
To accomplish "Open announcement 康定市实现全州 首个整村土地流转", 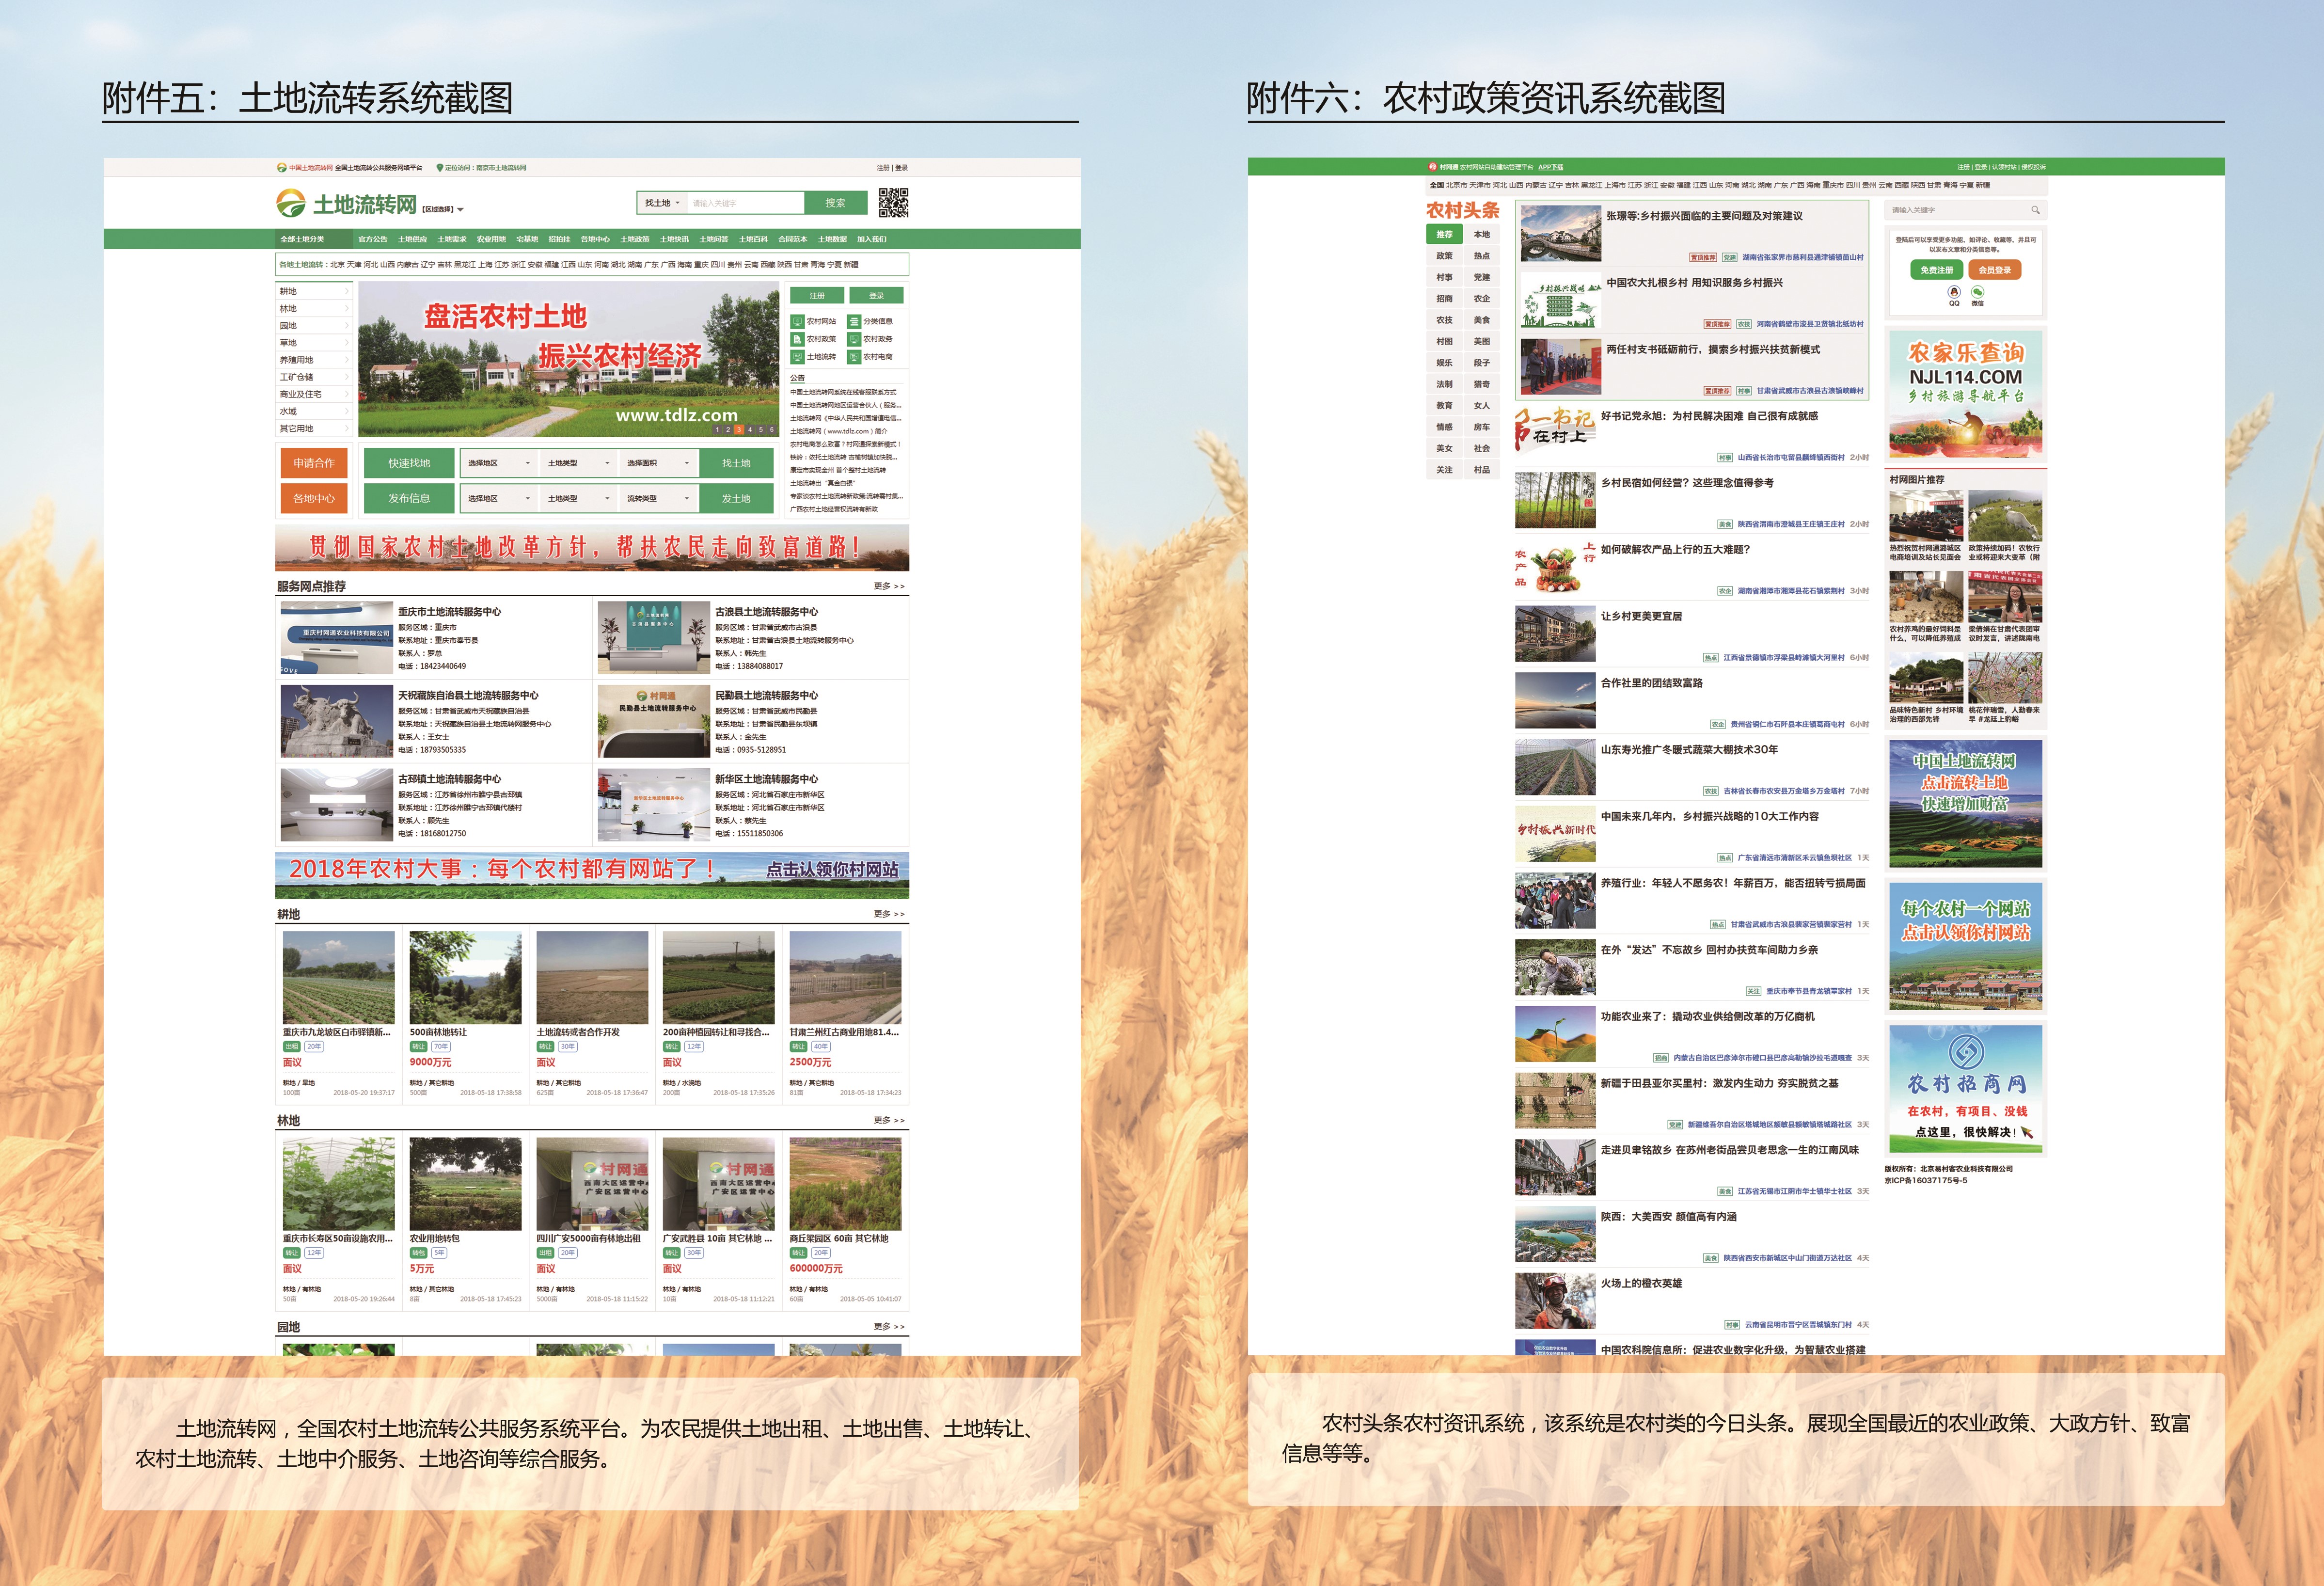I will tap(838, 470).
